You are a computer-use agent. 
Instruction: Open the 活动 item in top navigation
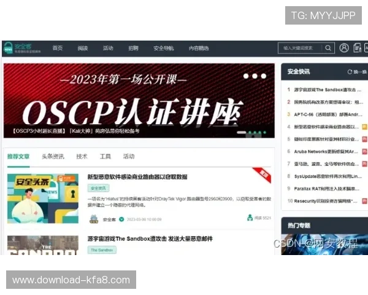point(108,48)
